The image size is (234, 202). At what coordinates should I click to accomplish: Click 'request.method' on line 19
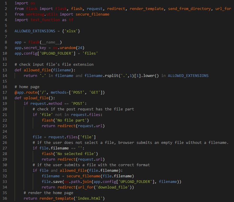[x=46, y=104]
